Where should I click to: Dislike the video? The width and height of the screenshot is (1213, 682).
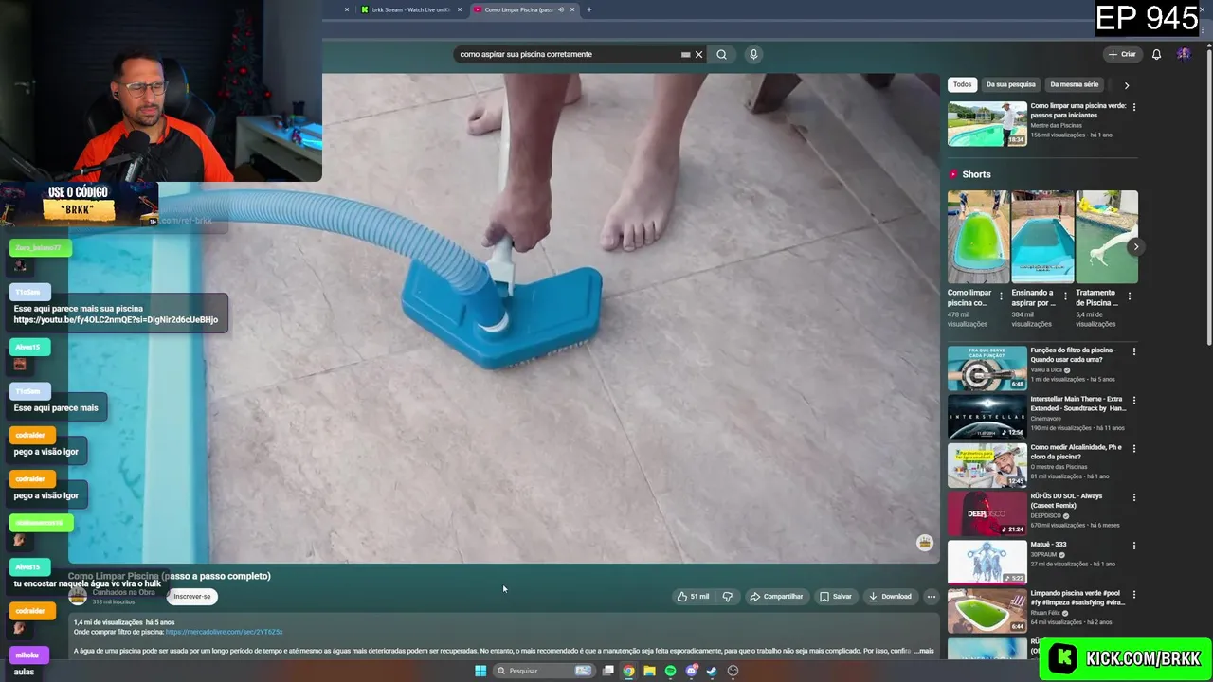(728, 597)
